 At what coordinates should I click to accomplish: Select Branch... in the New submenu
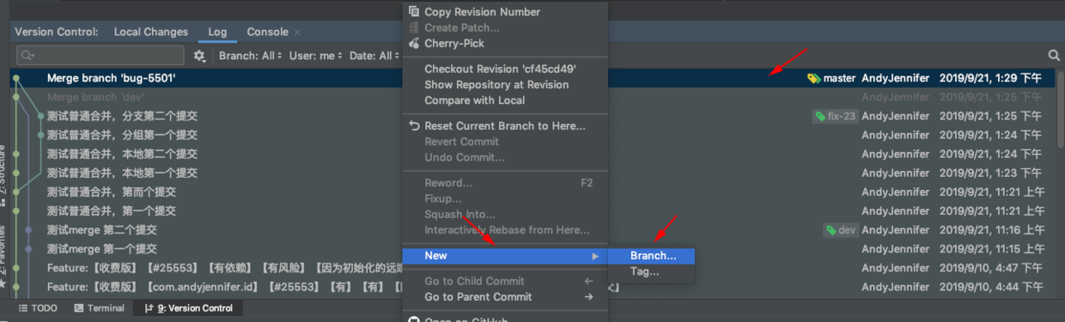point(651,256)
